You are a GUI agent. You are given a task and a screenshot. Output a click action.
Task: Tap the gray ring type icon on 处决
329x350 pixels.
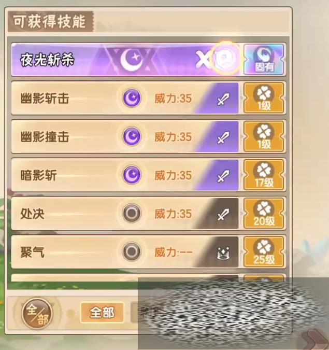132,213
